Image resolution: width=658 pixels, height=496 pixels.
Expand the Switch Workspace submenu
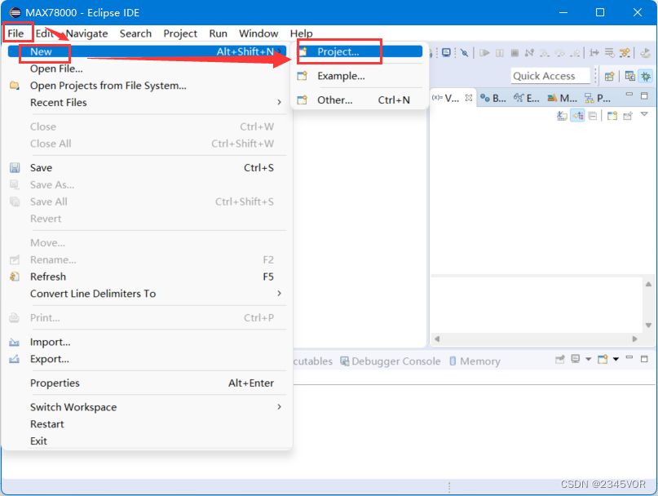click(x=147, y=407)
